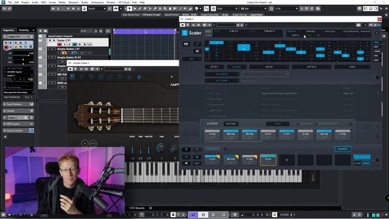Toggle global Mute M button
389x219 pixels.
[53, 9]
